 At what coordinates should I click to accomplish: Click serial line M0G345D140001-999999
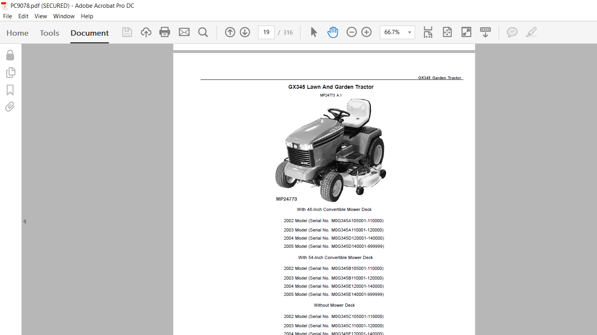334,246
